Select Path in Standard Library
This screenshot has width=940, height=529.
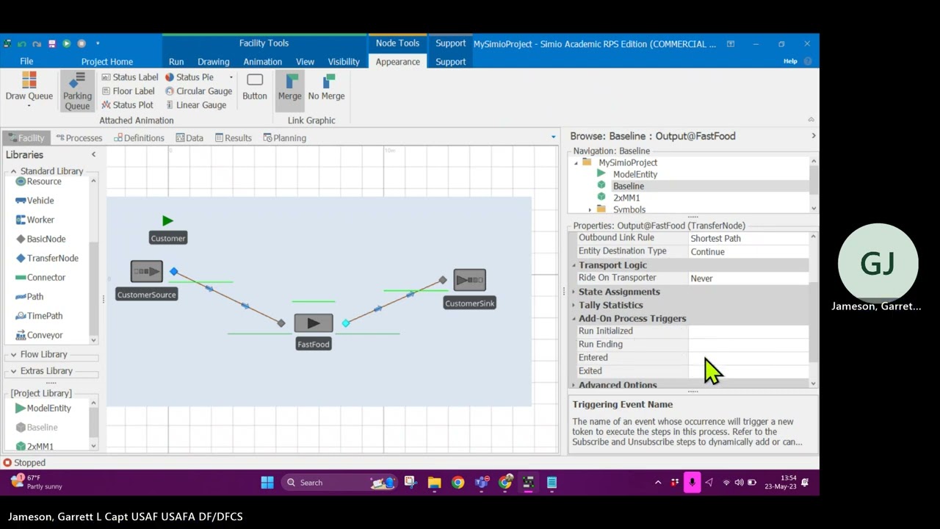coord(29,296)
